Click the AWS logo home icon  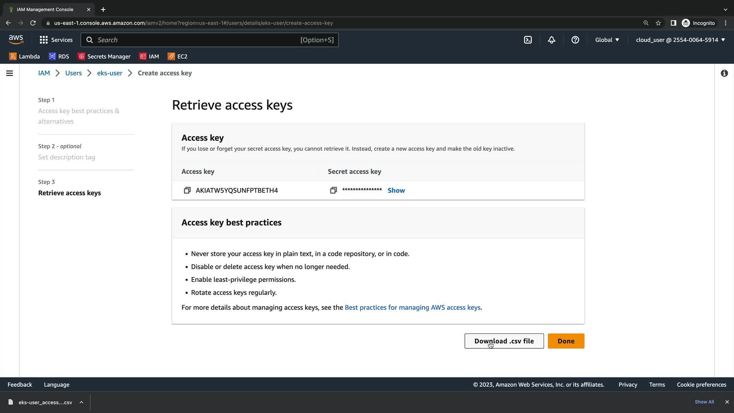pyautogui.click(x=16, y=39)
